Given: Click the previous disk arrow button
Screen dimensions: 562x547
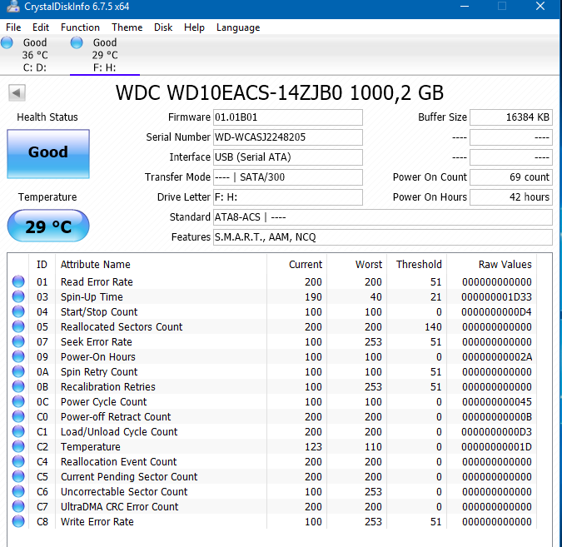Looking at the screenshot, I should click(x=17, y=93).
